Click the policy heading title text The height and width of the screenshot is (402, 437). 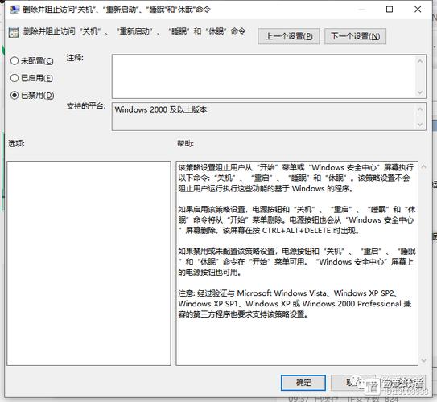pos(134,31)
